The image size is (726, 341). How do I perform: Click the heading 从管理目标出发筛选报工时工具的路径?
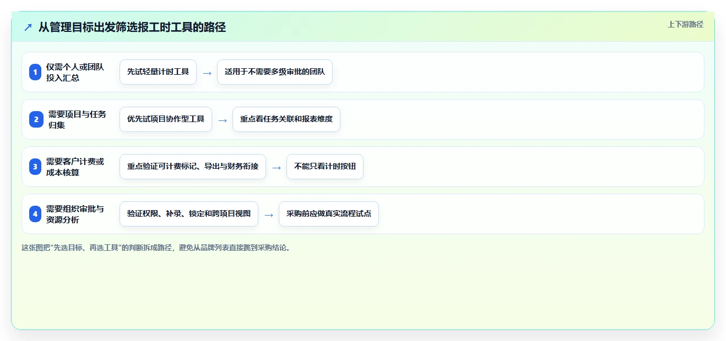tap(132, 27)
